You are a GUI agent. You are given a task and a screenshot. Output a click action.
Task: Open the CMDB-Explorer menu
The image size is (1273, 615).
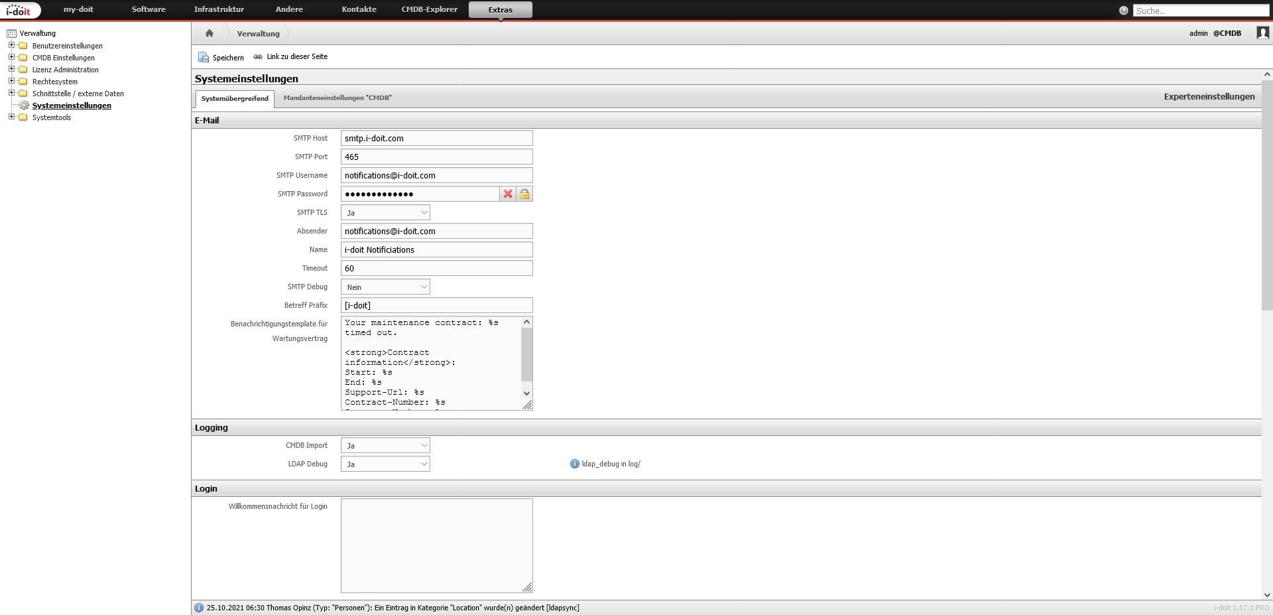pos(430,9)
